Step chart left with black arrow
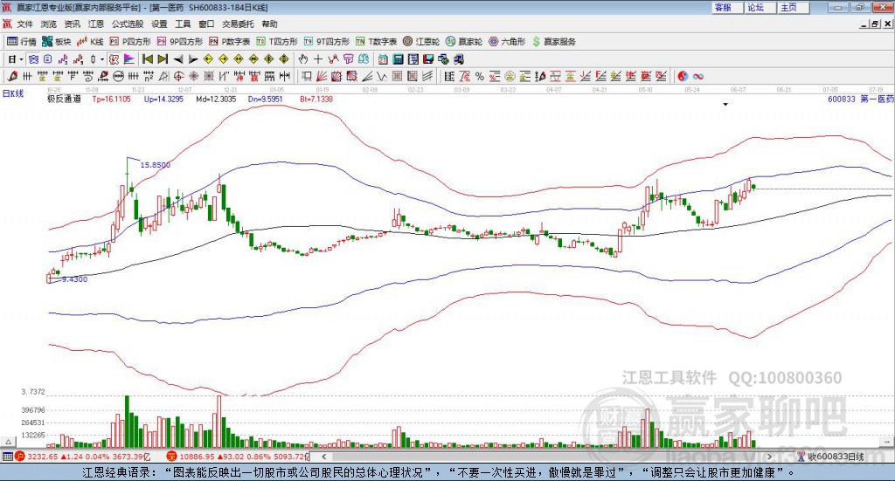 pos(178,59)
